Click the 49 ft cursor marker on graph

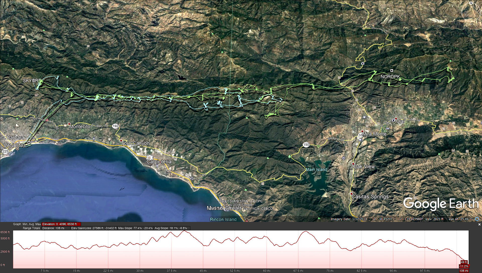pyautogui.click(x=464, y=262)
